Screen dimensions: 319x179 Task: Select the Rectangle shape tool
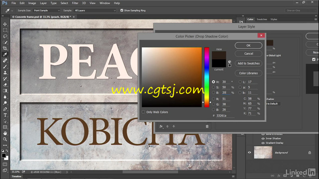click(5, 127)
